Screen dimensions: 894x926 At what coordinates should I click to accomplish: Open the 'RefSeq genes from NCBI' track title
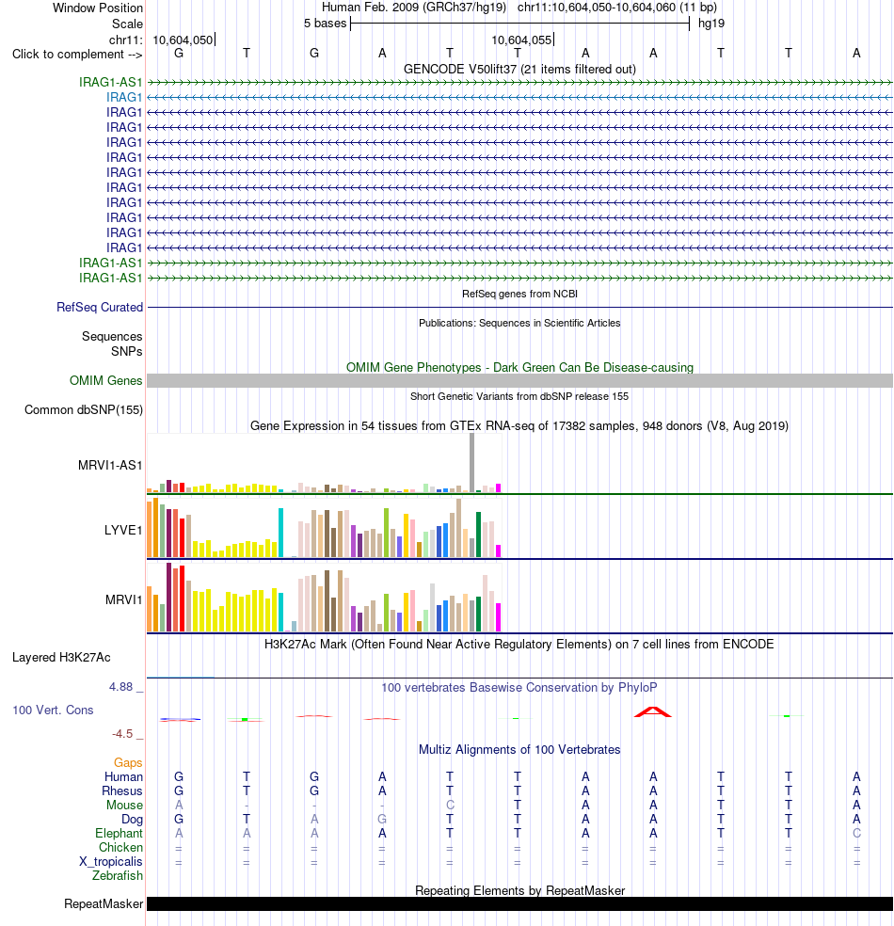519,294
